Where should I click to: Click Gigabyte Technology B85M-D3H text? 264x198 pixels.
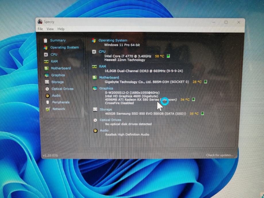(x=147, y=82)
